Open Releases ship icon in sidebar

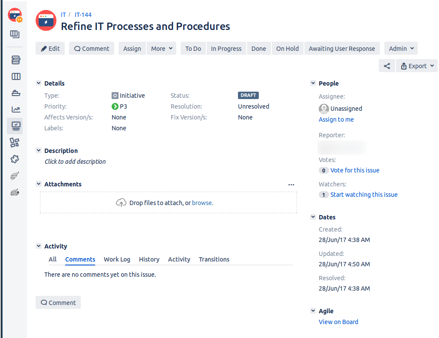[x=16, y=93]
